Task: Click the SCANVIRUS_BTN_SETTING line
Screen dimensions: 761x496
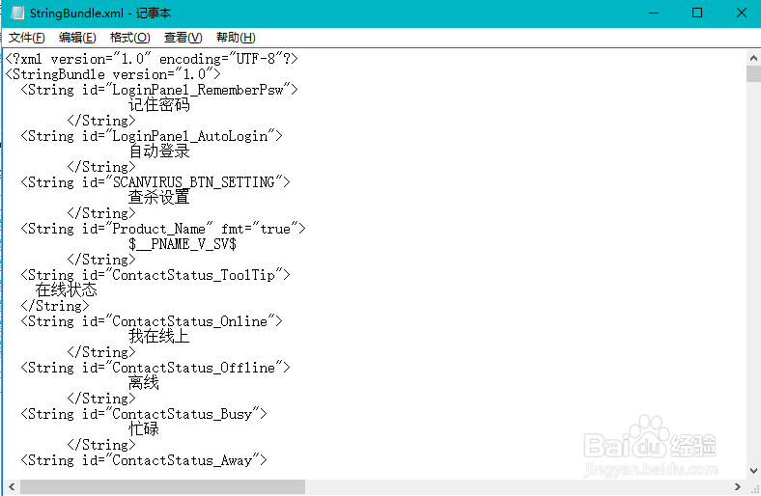Action: pos(155,182)
